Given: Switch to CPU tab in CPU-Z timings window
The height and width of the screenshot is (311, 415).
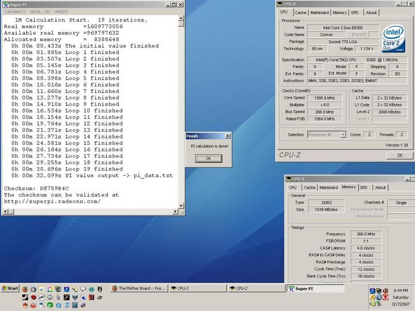Looking at the screenshot, I should coord(293,188).
